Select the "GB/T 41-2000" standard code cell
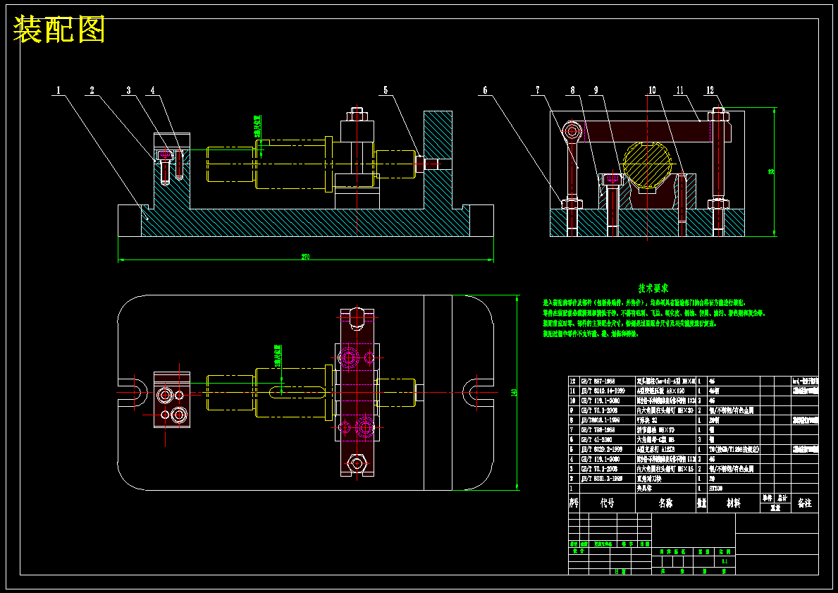This screenshot has height=593, width=838. tap(597, 439)
